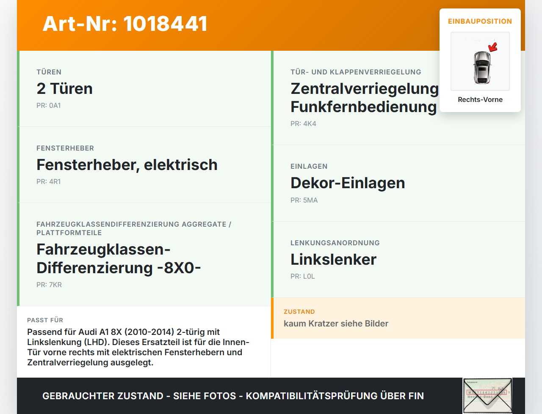Click the GEBRAUCHTER ZUSTAND footer banner text
Image resolution: width=542 pixels, height=414 pixels.
pos(233,396)
